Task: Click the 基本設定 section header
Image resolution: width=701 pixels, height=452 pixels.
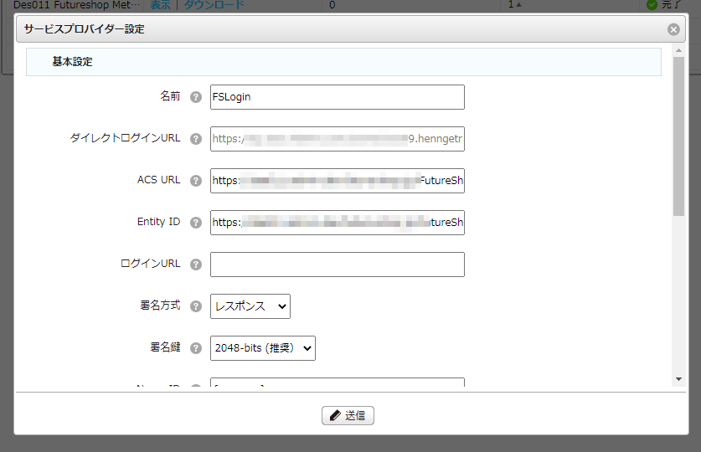Action: 343,62
